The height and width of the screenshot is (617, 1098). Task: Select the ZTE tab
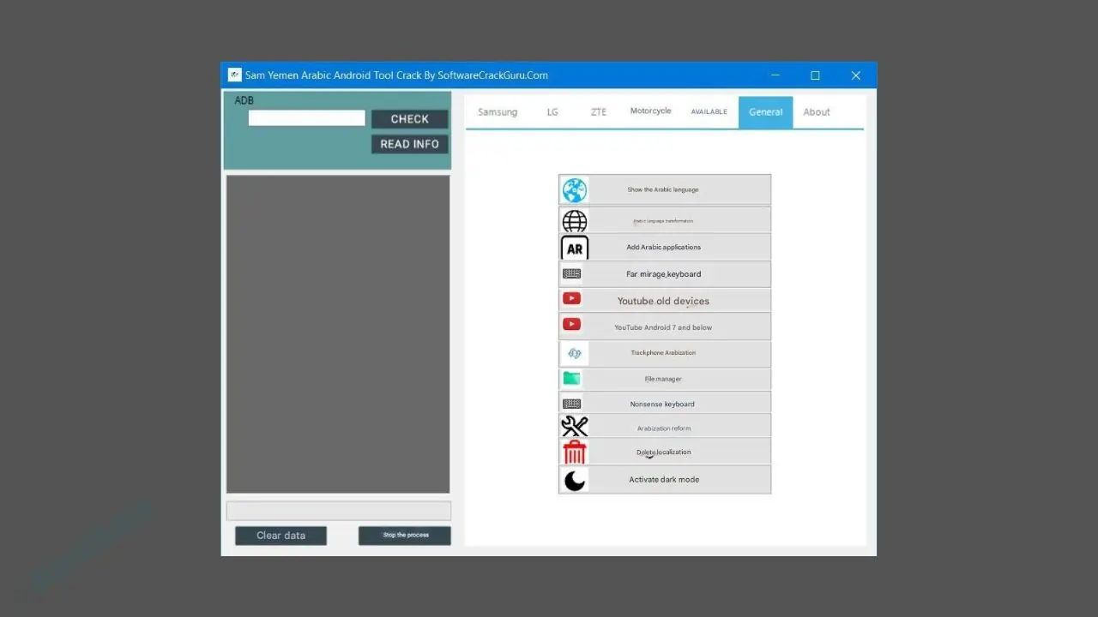tap(599, 112)
